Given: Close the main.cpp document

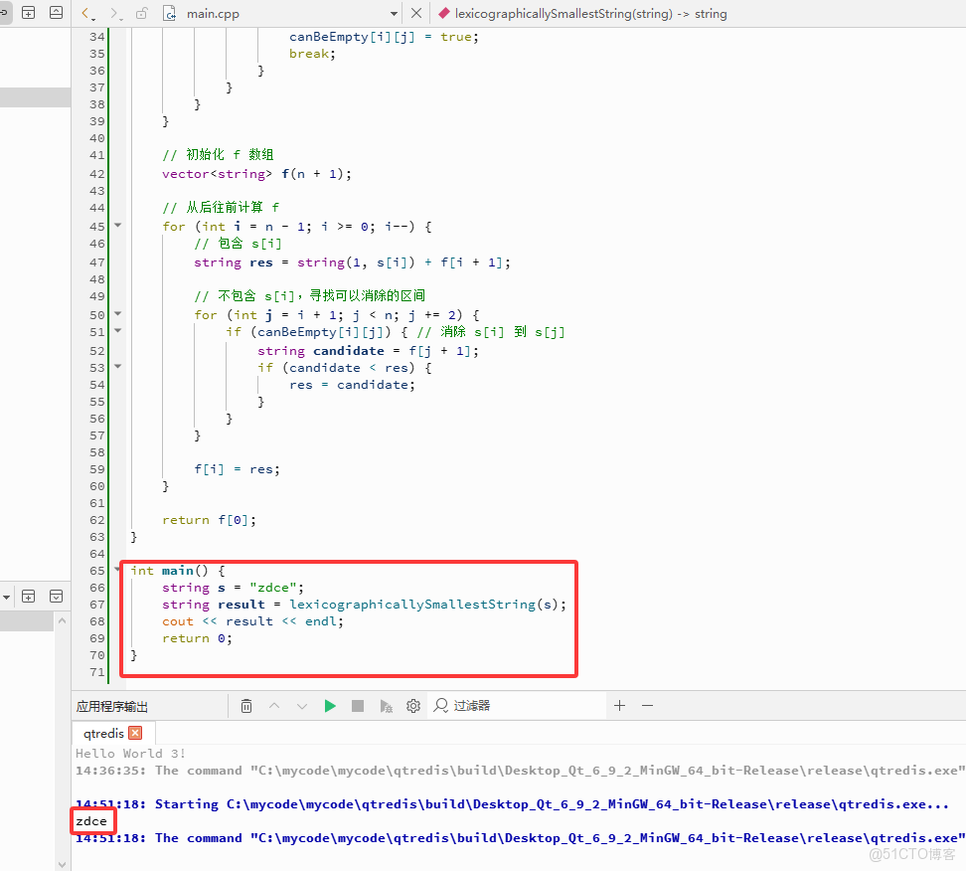Looking at the screenshot, I should [x=416, y=13].
